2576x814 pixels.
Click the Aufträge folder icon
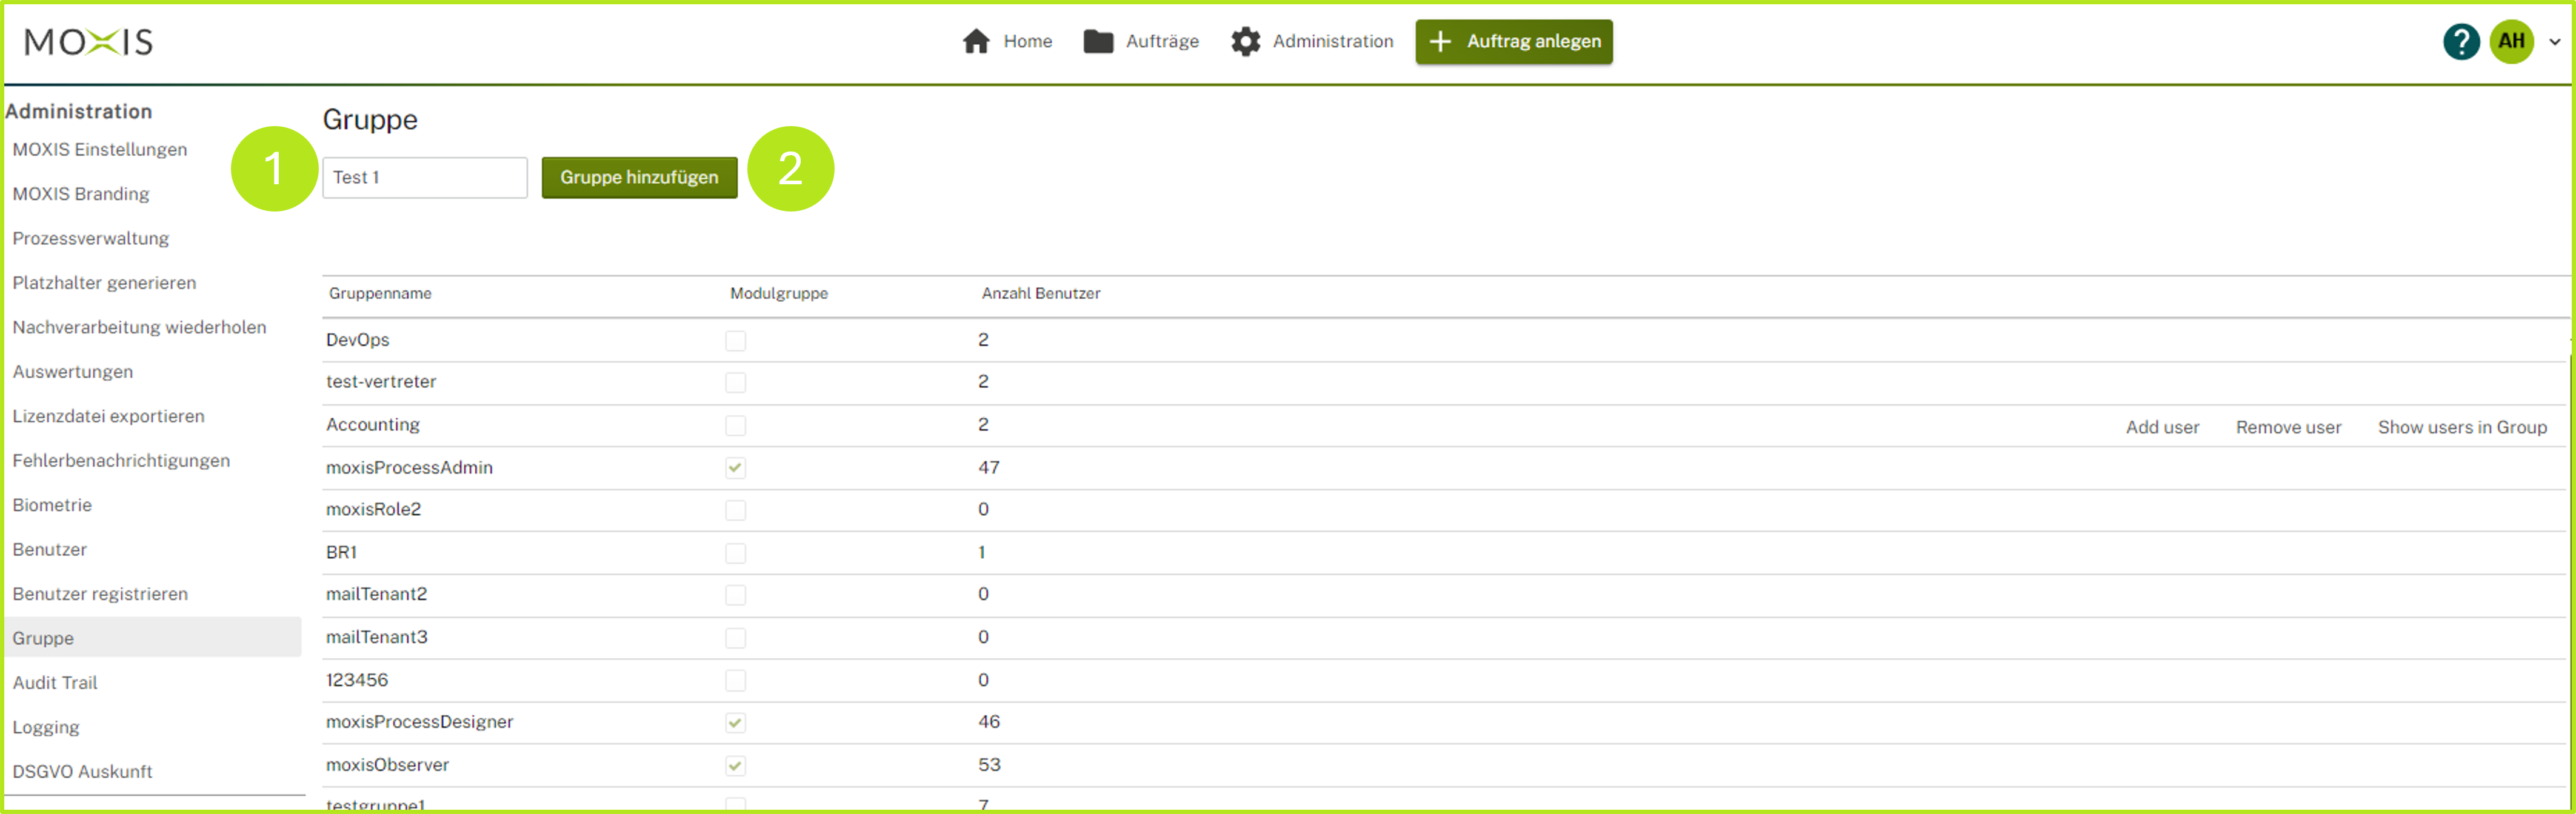coord(1098,41)
